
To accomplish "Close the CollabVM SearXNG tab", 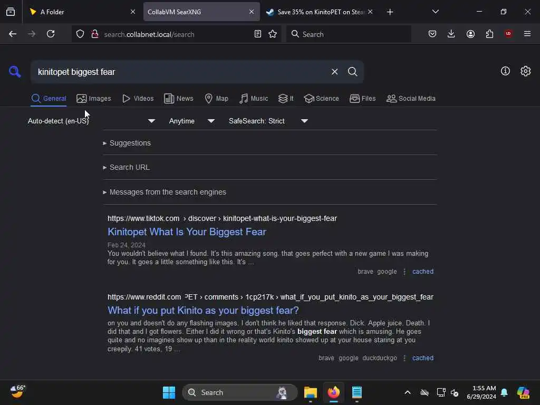I will pos(252,12).
